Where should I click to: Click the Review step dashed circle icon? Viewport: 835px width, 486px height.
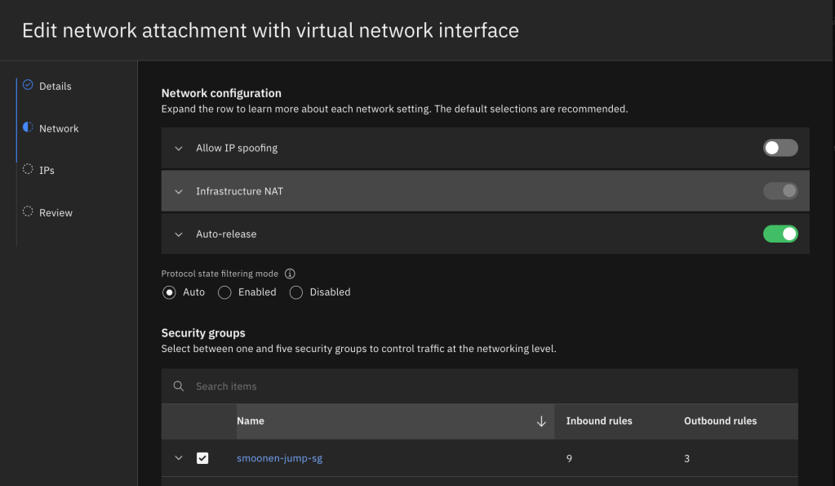pos(28,212)
